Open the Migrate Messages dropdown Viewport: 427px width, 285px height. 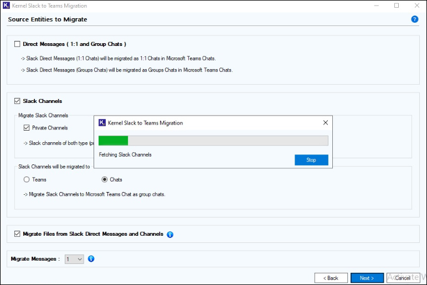click(x=74, y=259)
